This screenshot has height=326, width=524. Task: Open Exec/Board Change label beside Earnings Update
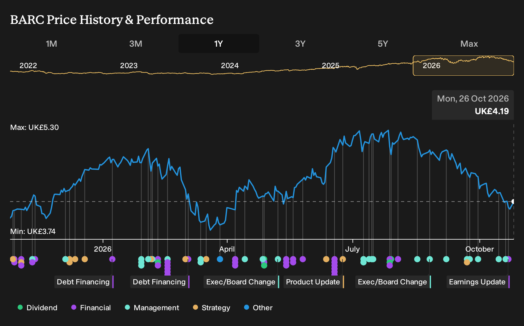[393, 282]
